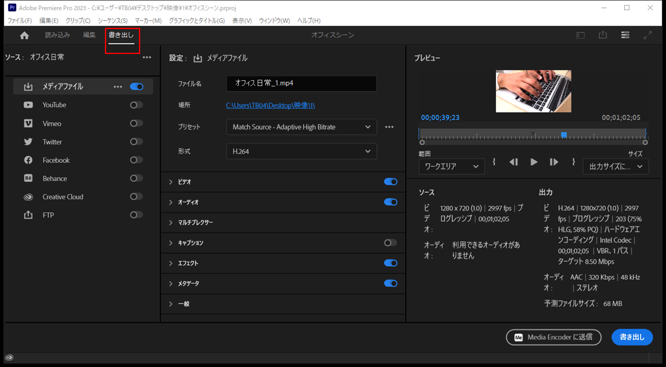
Task: Switch to the 読み込み tab
Action: [57, 35]
